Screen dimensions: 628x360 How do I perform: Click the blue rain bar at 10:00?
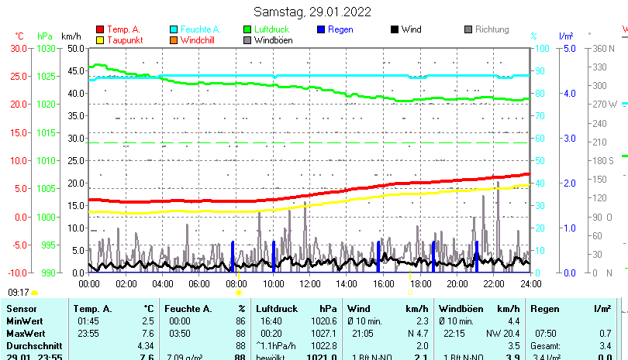coord(274,255)
